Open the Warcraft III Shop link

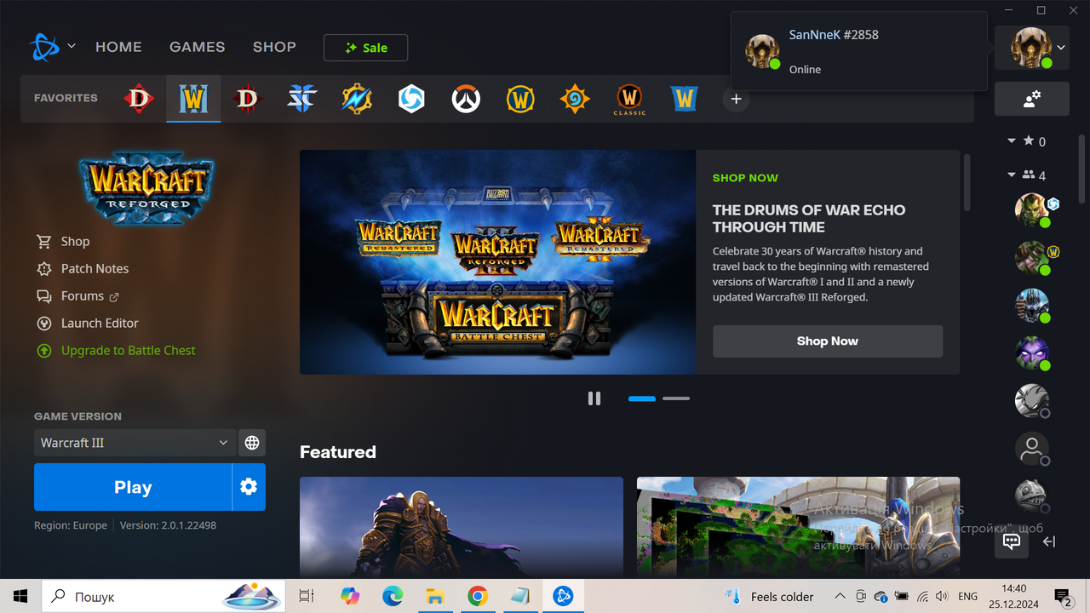coord(63,242)
